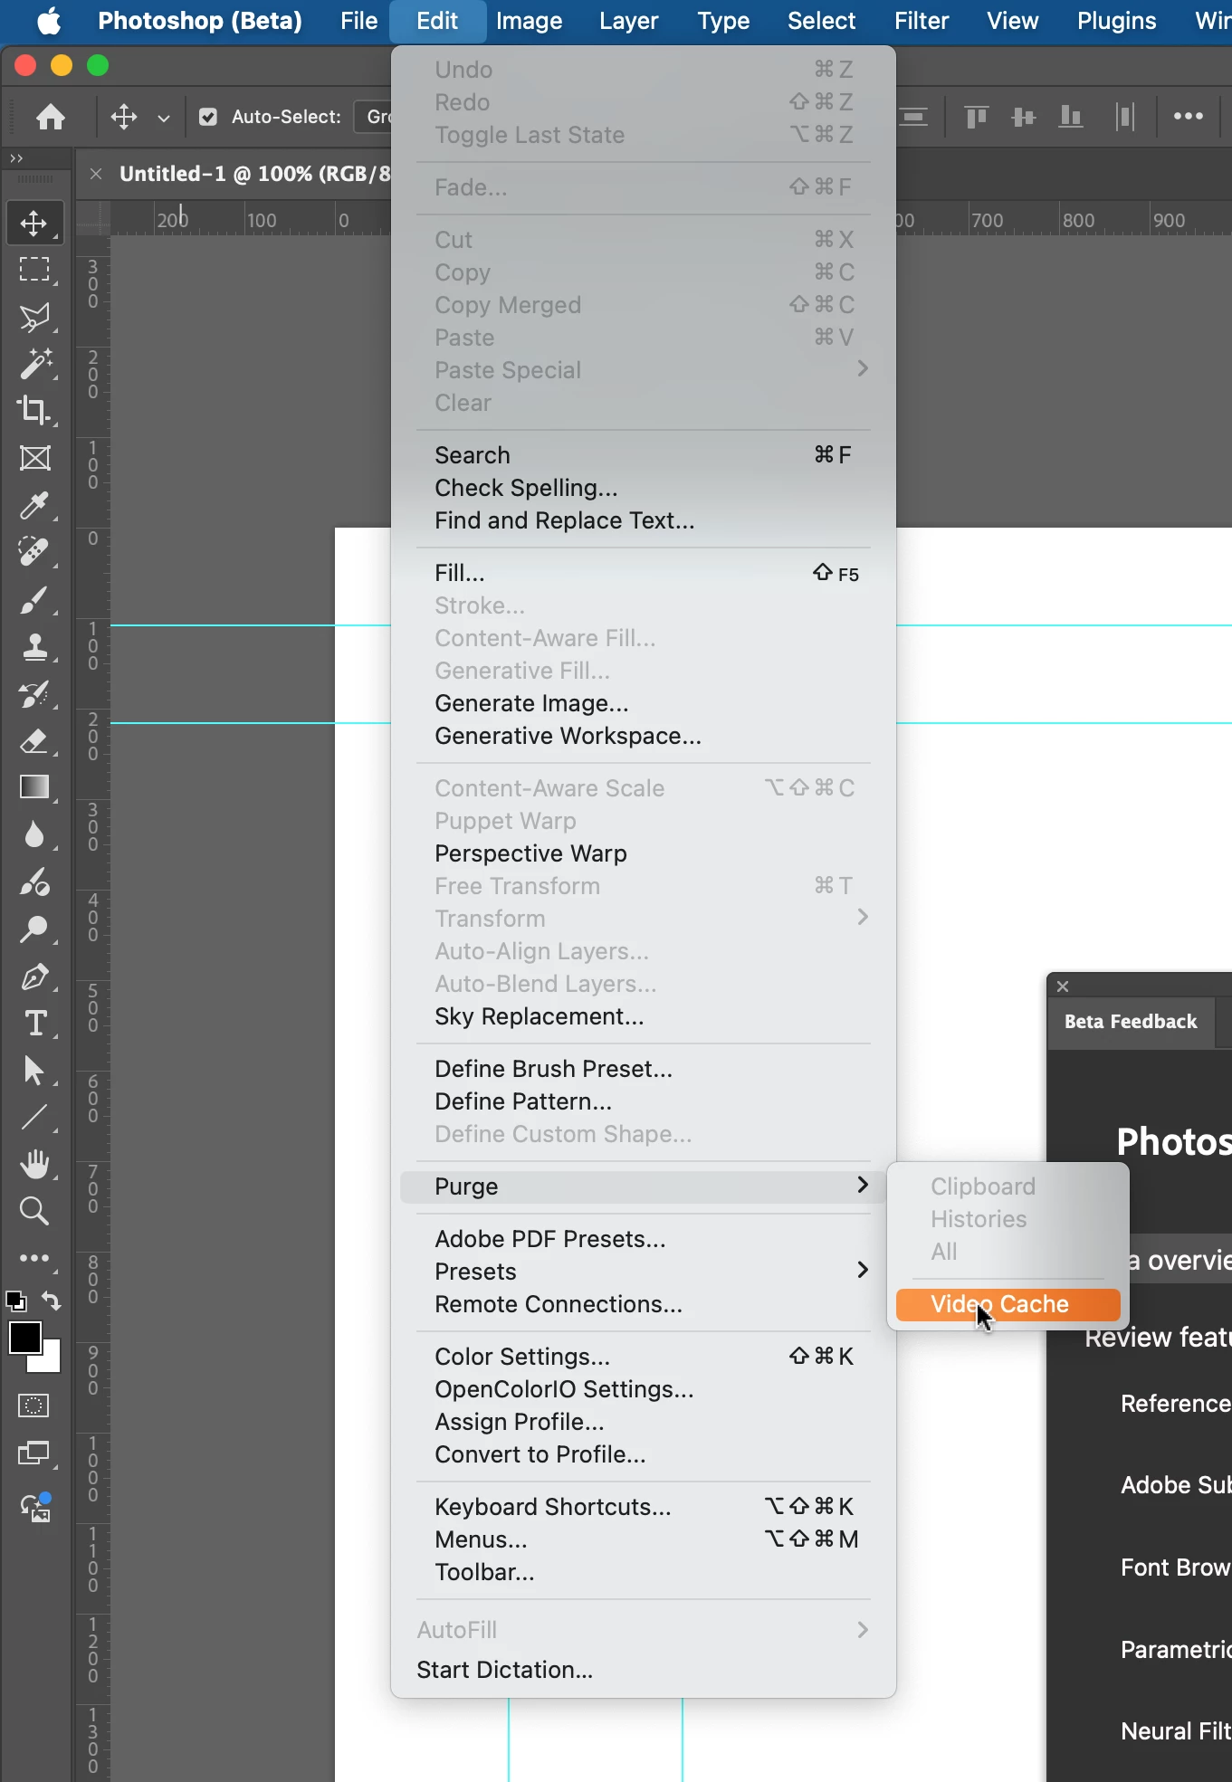
Task: Select the Blur tool
Action: click(x=34, y=834)
